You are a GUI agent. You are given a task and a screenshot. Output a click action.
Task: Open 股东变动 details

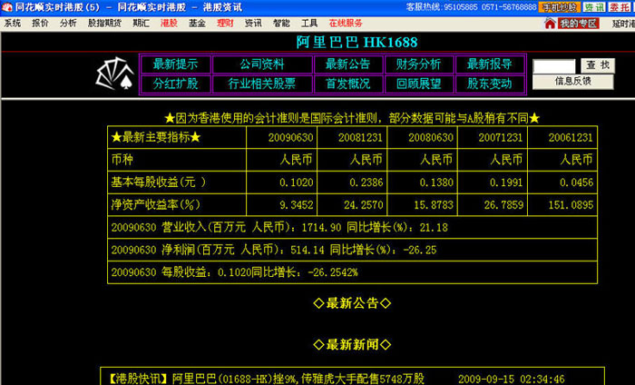pyautogui.click(x=490, y=84)
